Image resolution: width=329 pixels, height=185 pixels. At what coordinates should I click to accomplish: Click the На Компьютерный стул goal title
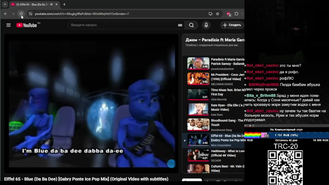286,129
